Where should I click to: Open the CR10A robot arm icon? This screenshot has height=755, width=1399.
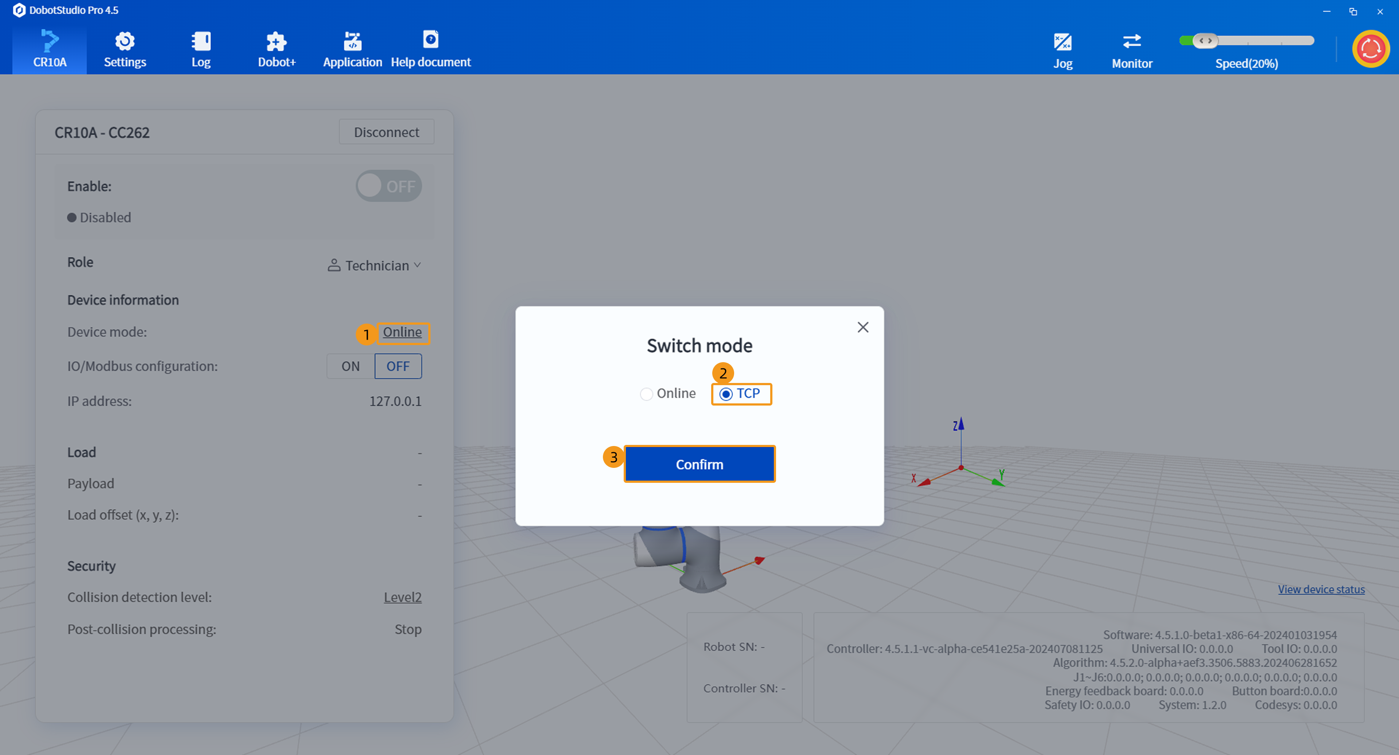(x=50, y=42)
